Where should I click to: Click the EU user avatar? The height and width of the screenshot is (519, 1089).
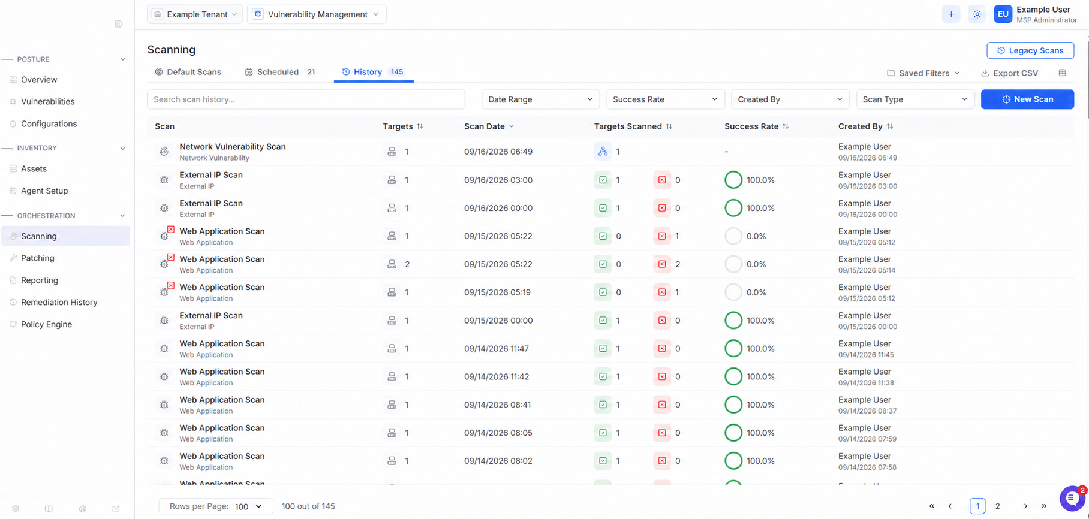click(1003, 14)
